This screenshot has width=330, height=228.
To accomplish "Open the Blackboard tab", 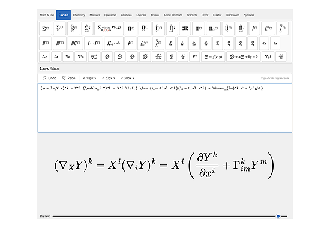I will click(x=233, y=15).
